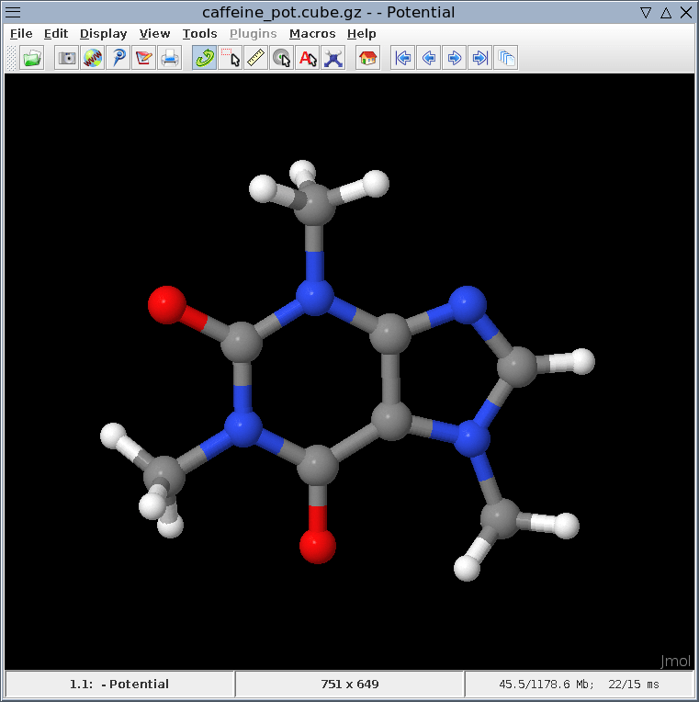Toggle the rotate molecule tool
The image size is (699, 702).
[x=205, y=58]
